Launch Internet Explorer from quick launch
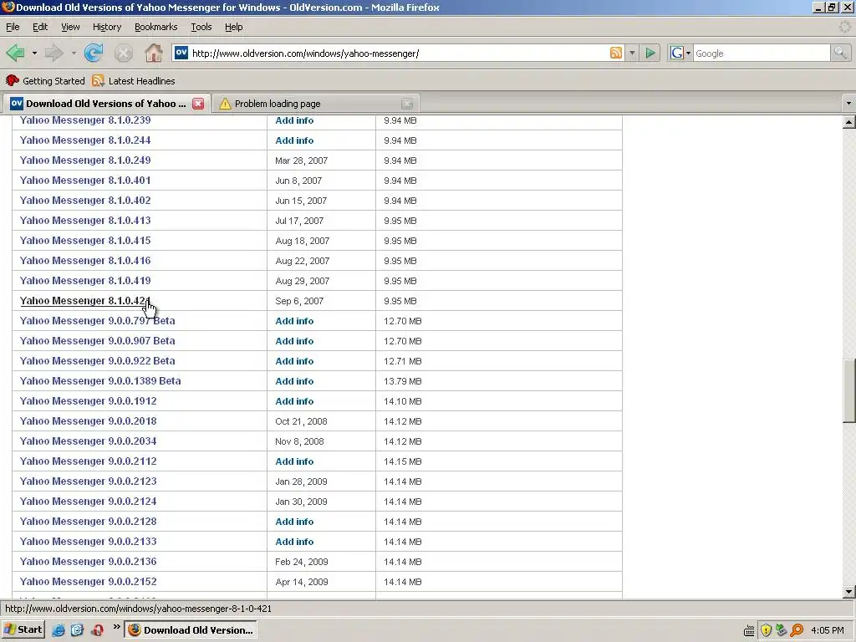The image size is (856, 642). point(59,630)
